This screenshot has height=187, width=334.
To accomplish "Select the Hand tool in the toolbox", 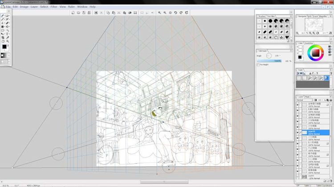I will [x=3, y=41].
